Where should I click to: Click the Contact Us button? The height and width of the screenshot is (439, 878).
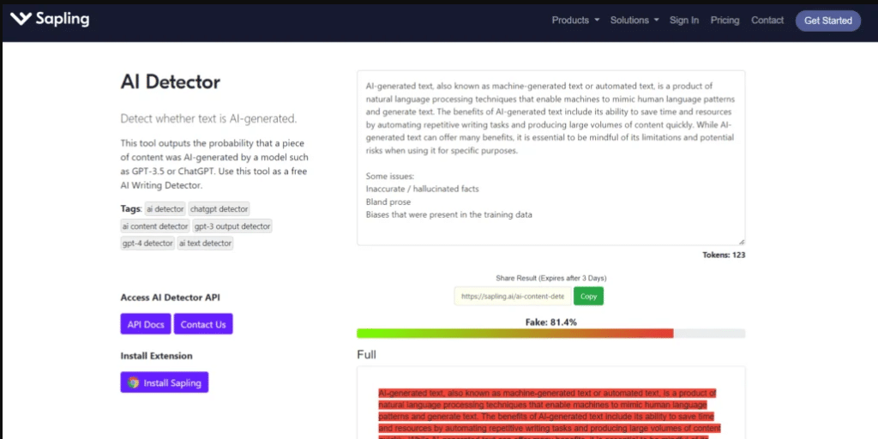pos(203,324)
